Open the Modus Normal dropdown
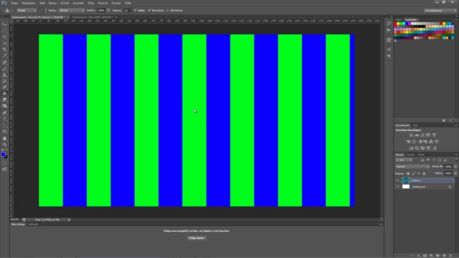 72,10
